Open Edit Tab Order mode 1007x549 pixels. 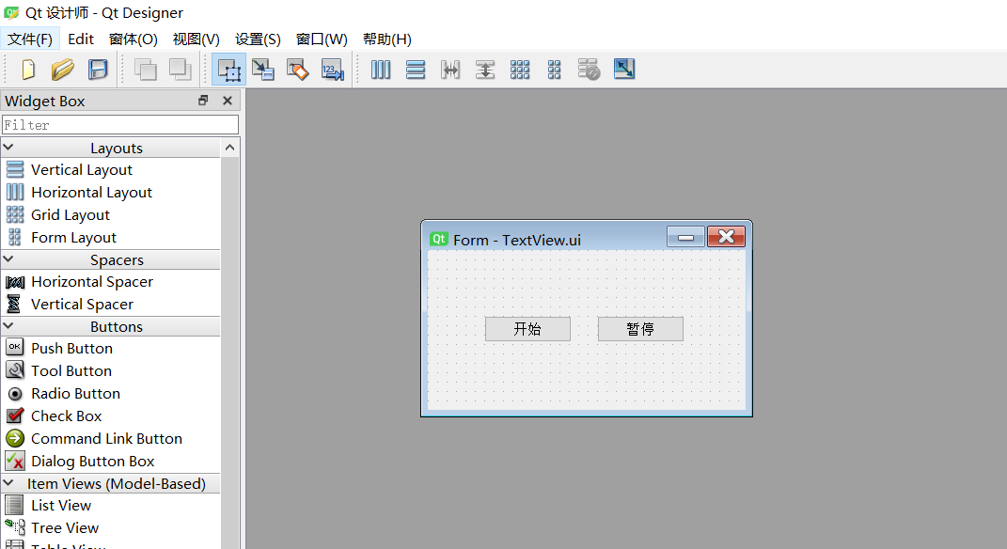332,69
